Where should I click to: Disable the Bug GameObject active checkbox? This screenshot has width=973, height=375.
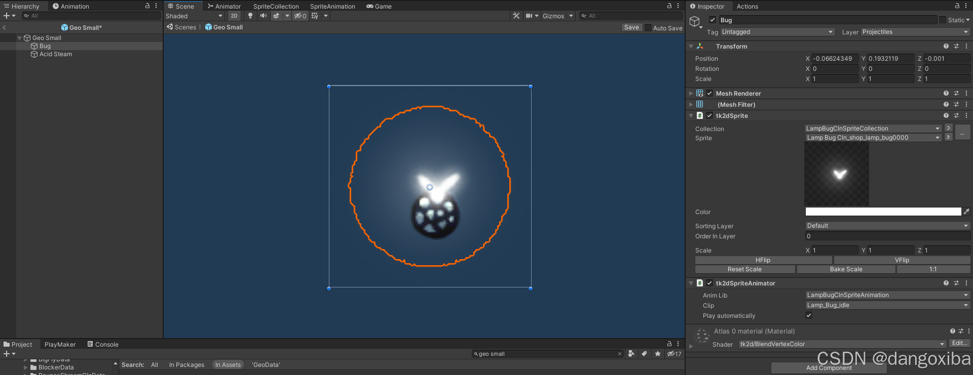pos(713,20)
